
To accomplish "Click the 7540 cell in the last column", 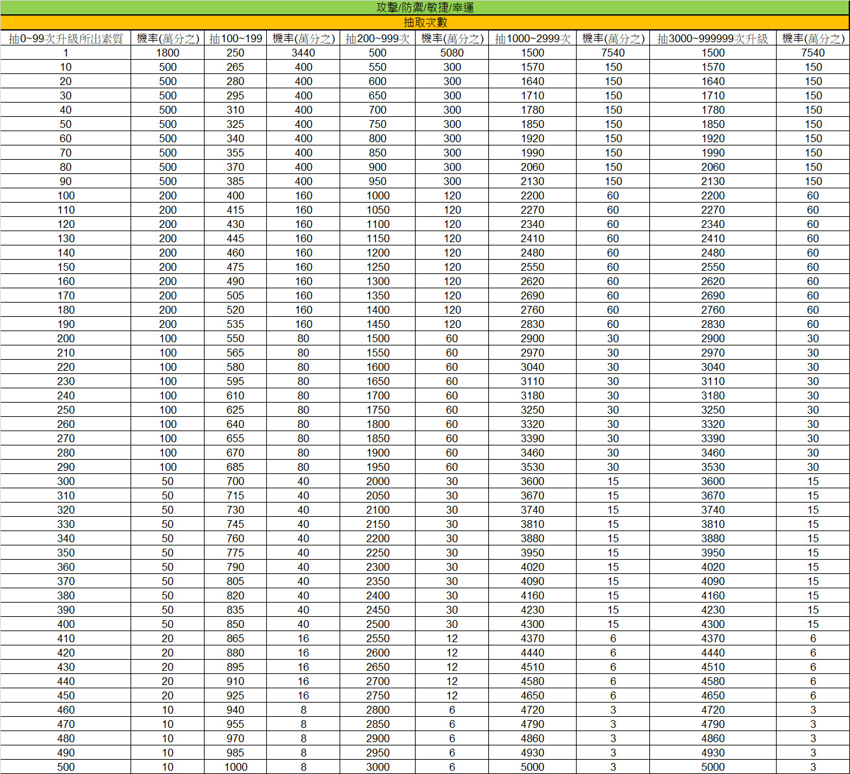I will tap(813, 53).
